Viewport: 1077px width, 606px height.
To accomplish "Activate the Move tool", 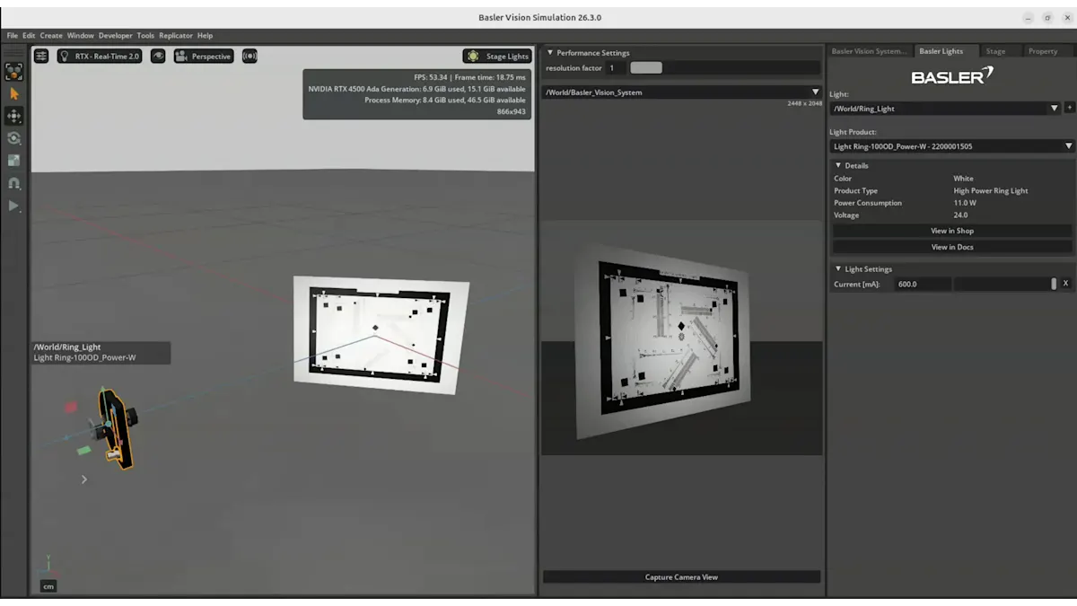I will [x=13, y=116].
